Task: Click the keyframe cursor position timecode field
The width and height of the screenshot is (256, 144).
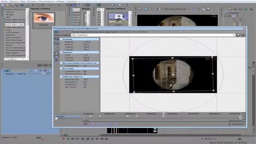Action: click(x=238, y=124)
